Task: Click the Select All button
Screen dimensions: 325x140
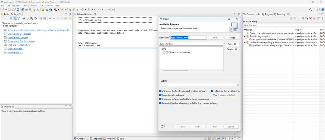Action: click(x=232, y=44)
